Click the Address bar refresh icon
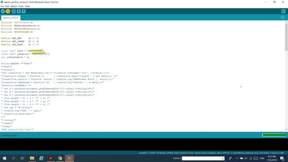288x162 pixels. pyautogui.click(x=223, y=158)
